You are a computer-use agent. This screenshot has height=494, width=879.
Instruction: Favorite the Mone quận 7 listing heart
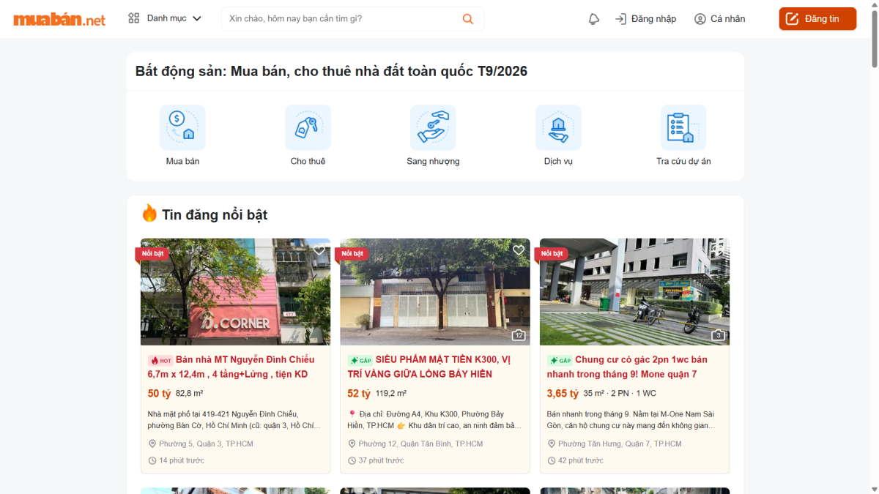point(718,250)
